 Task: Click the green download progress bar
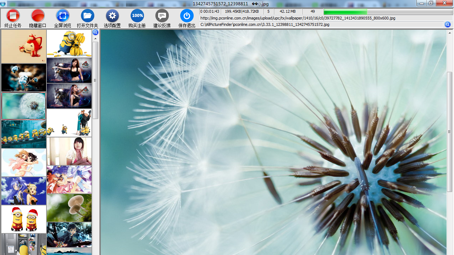[x=345, y=12]
